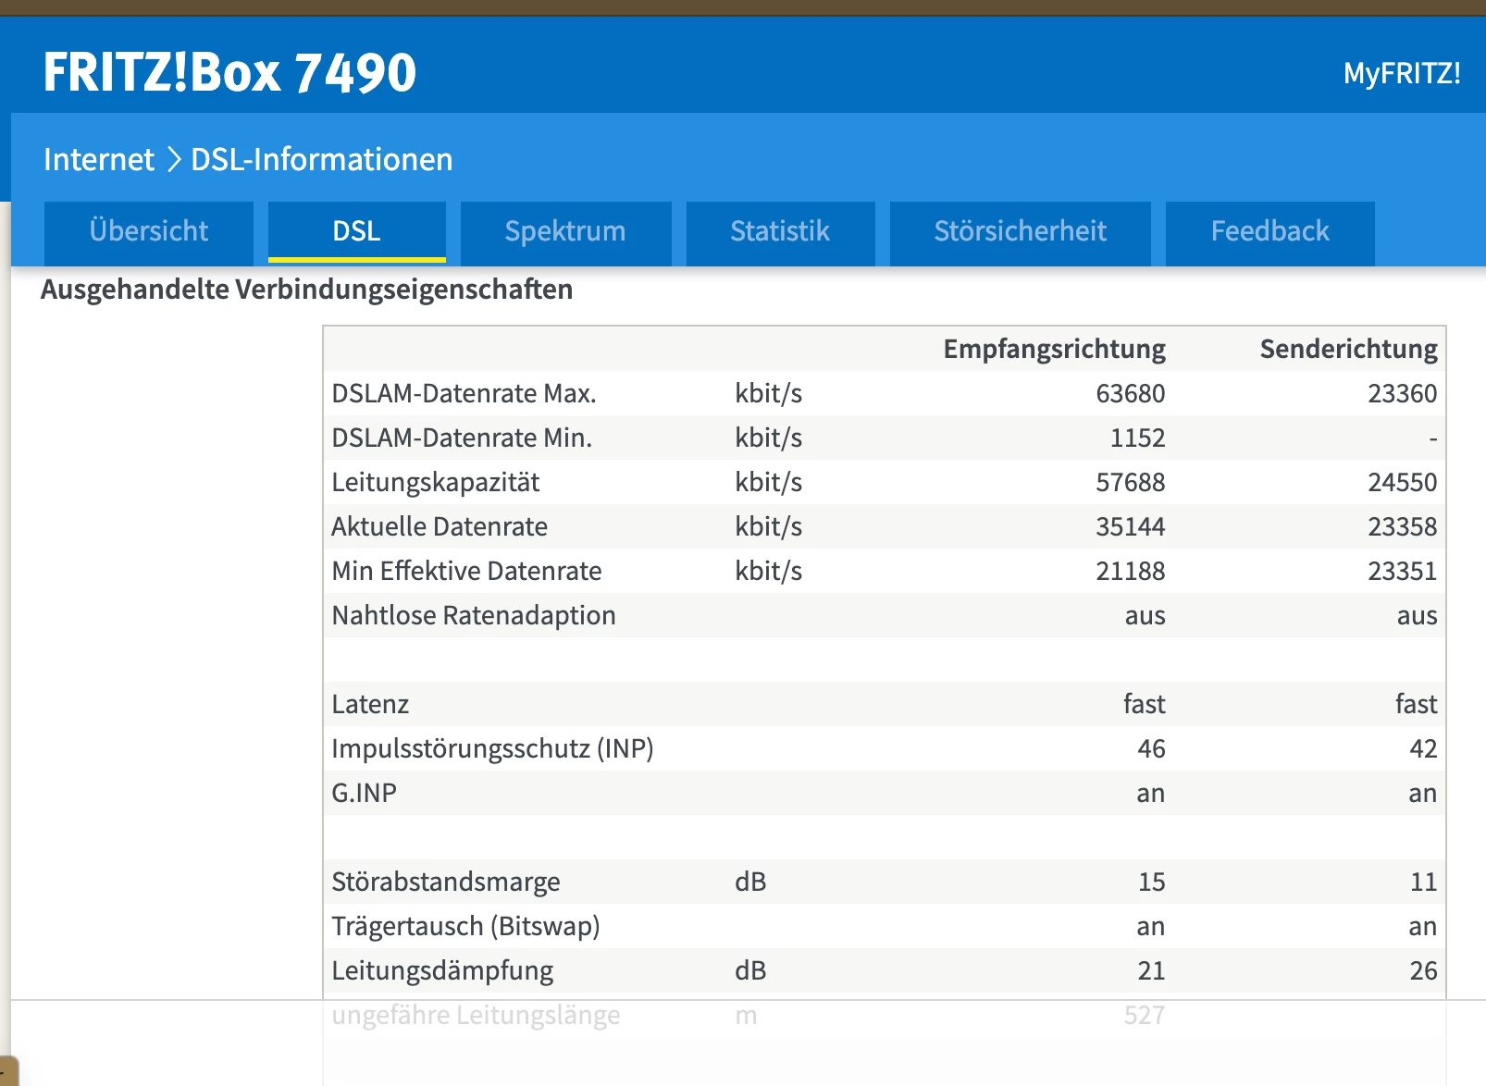Click the value 1152
1486x1086 pixels.
pos(1138,438)
